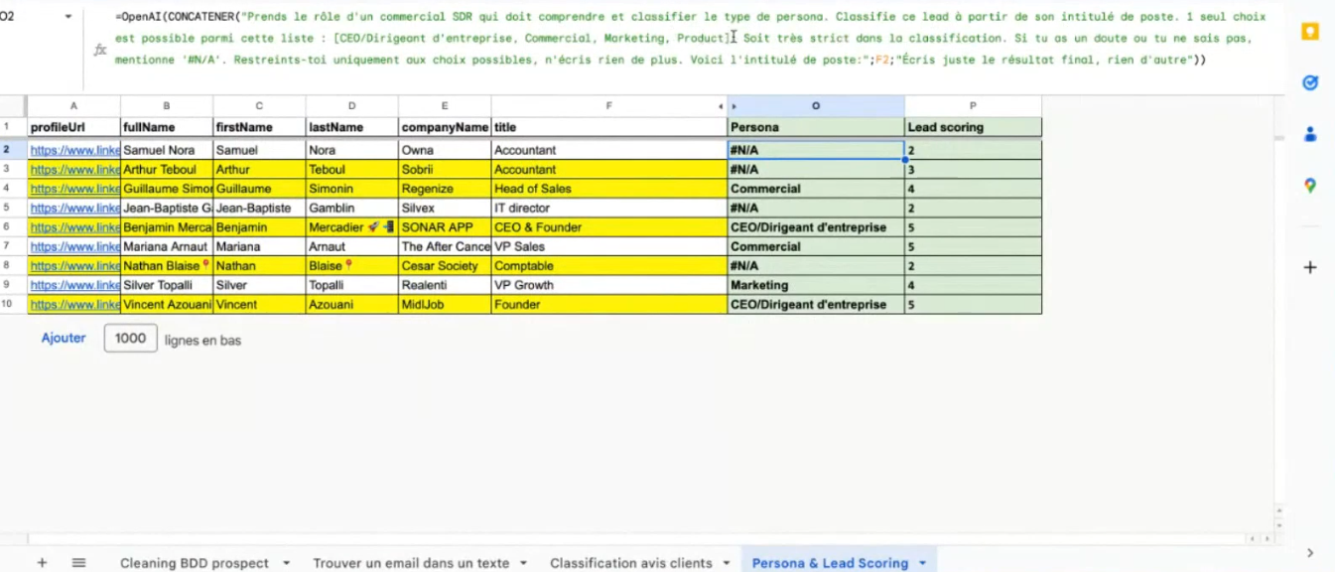
Task: Open the Persona & Lead Scoring tab menu arrow
Action: [x=922, y=563]
